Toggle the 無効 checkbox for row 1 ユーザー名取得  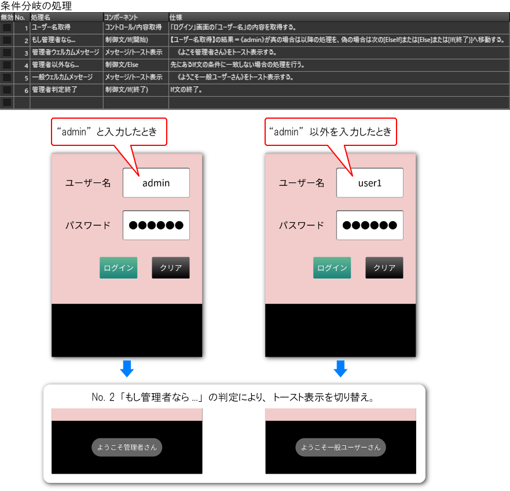7,27
